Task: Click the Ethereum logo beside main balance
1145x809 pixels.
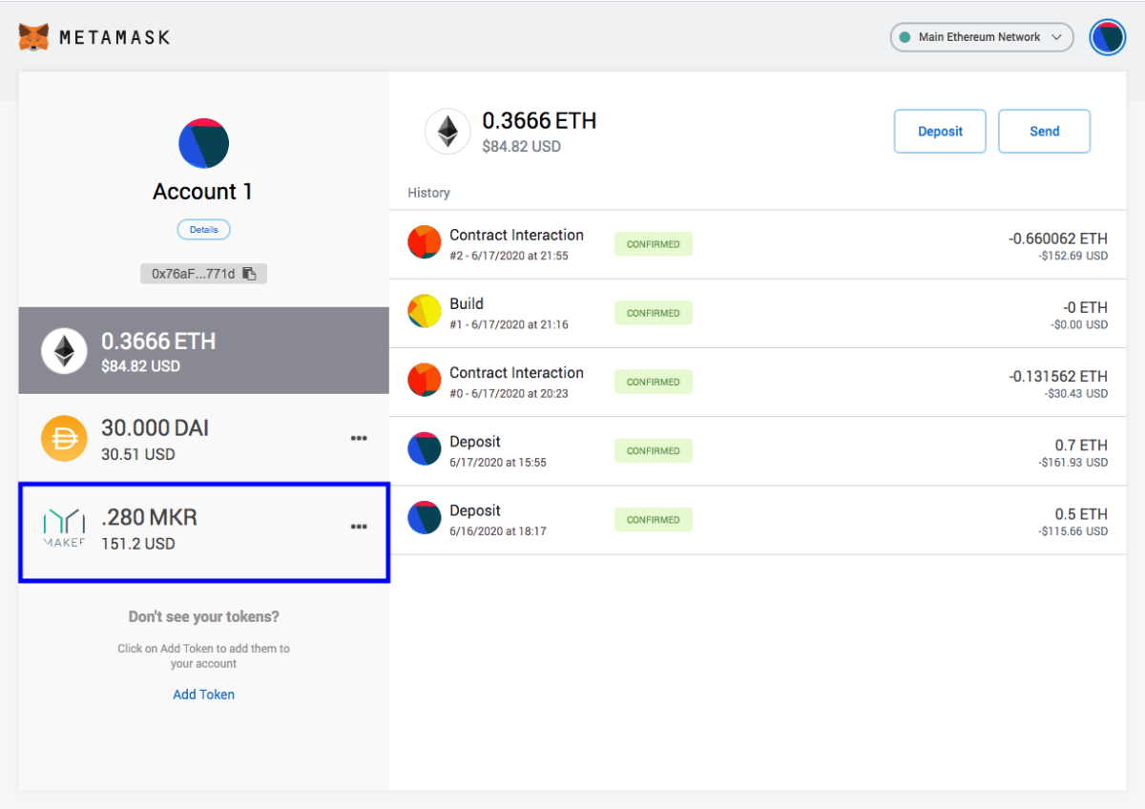Action: tap(448, 132)
